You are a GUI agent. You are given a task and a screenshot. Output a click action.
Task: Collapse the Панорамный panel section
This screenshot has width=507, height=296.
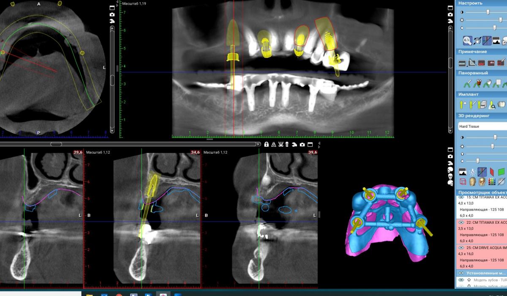[482, 73]
